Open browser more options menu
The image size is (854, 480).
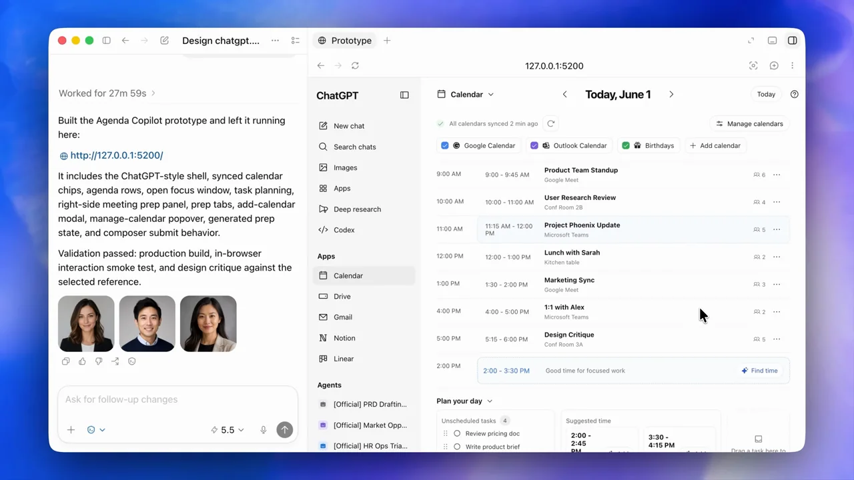pos(792,65)
